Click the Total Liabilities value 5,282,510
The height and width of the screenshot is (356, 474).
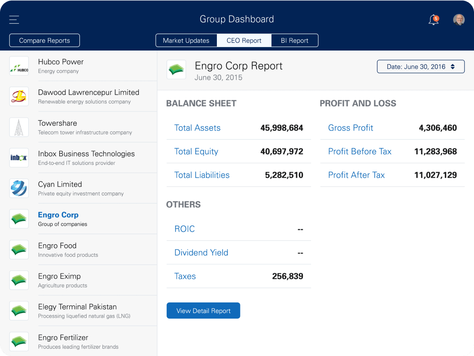(x=284, y=175)
